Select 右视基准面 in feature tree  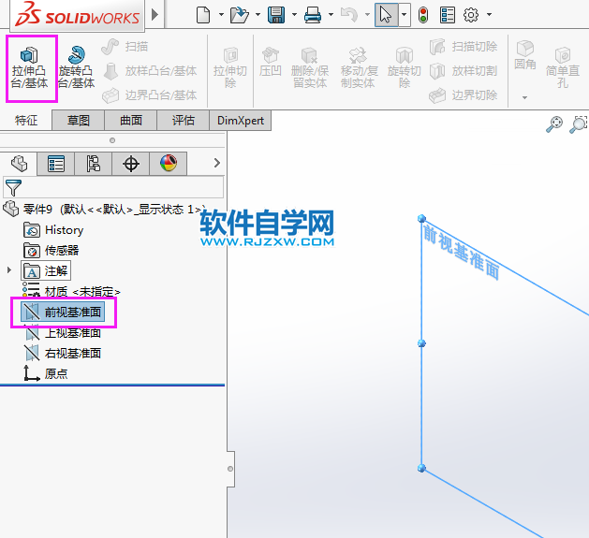[63, 353]
